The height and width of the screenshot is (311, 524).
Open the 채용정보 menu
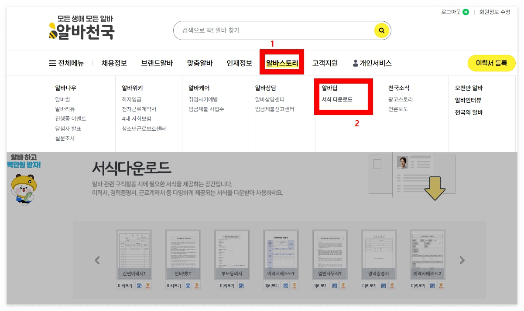tap(114, 63)
